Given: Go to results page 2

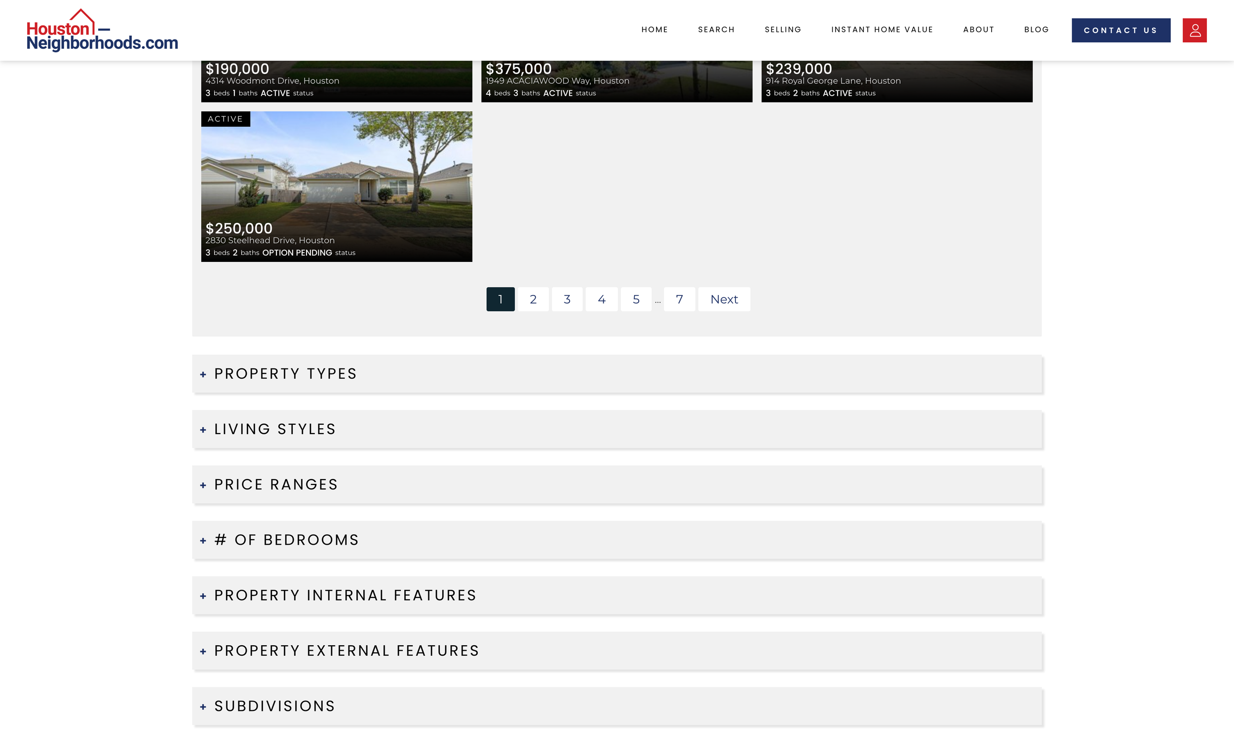Looking at the screenshot, I should [533, 299].
